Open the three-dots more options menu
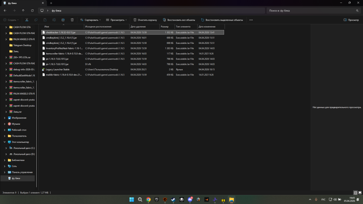Image resolution: width=363 pixels, height=204 pixels. pyautogui.click(x=251, y=20)
